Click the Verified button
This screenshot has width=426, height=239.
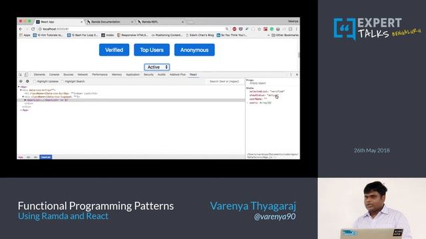click(114, 50)
